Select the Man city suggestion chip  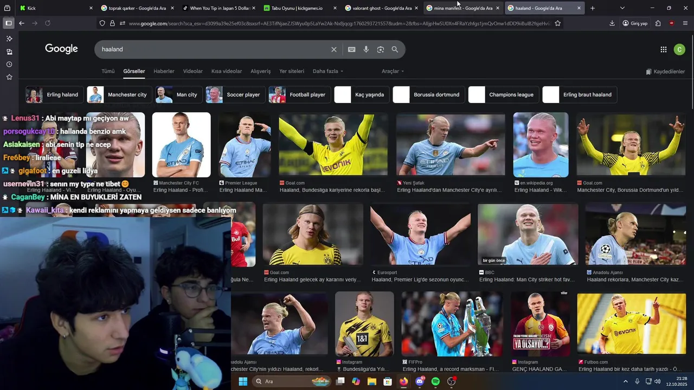click(x=179, y=95)
